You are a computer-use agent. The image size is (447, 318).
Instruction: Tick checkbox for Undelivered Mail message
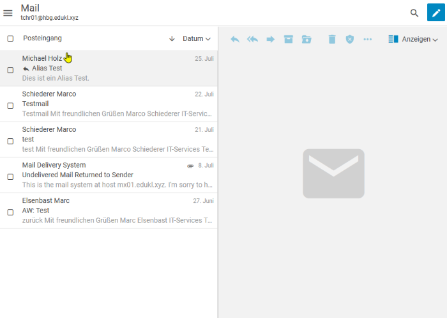coord(10,177)
